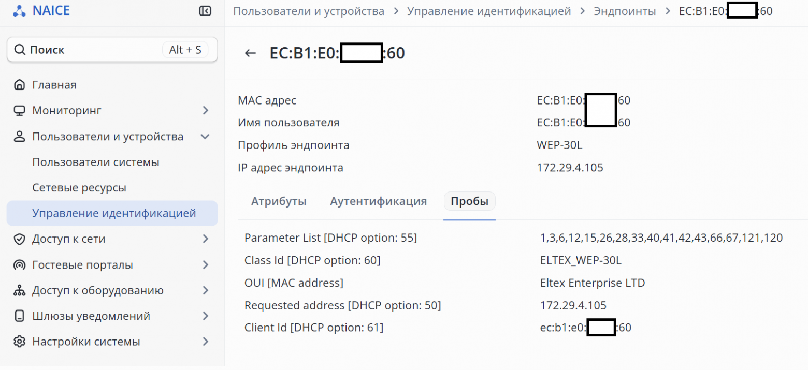Click the phone icon for Шлюзы уведомлений
The height and width of the screenshot is (370, 808).
tap(19, 316)
